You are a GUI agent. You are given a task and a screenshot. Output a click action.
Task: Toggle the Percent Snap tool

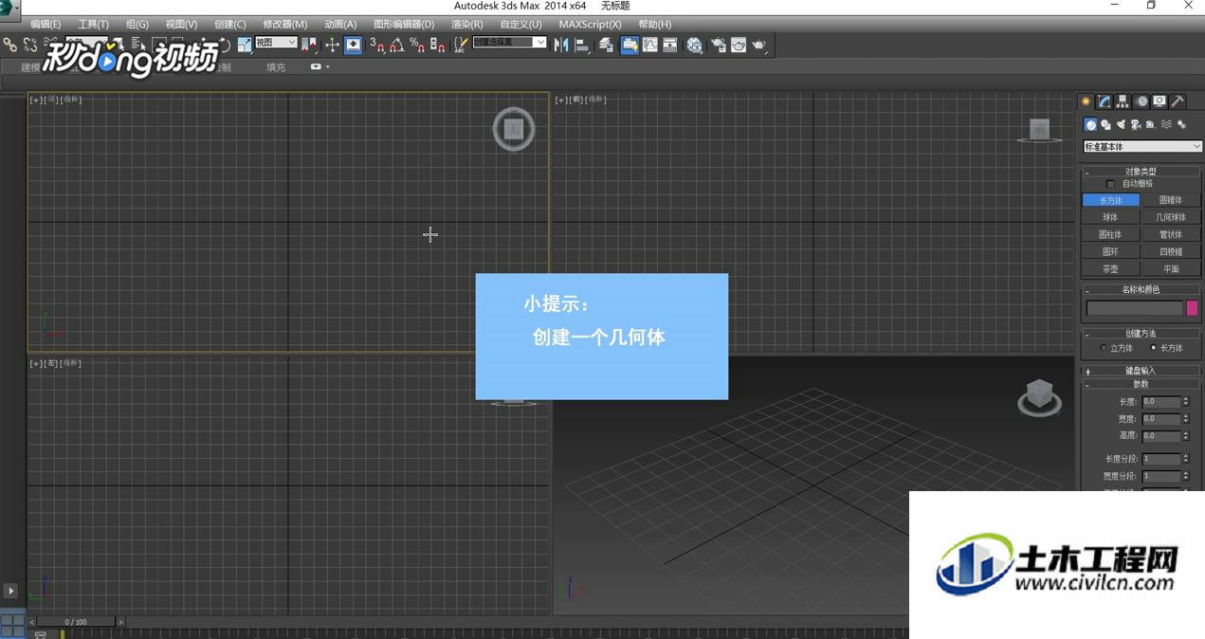[416, 45]
